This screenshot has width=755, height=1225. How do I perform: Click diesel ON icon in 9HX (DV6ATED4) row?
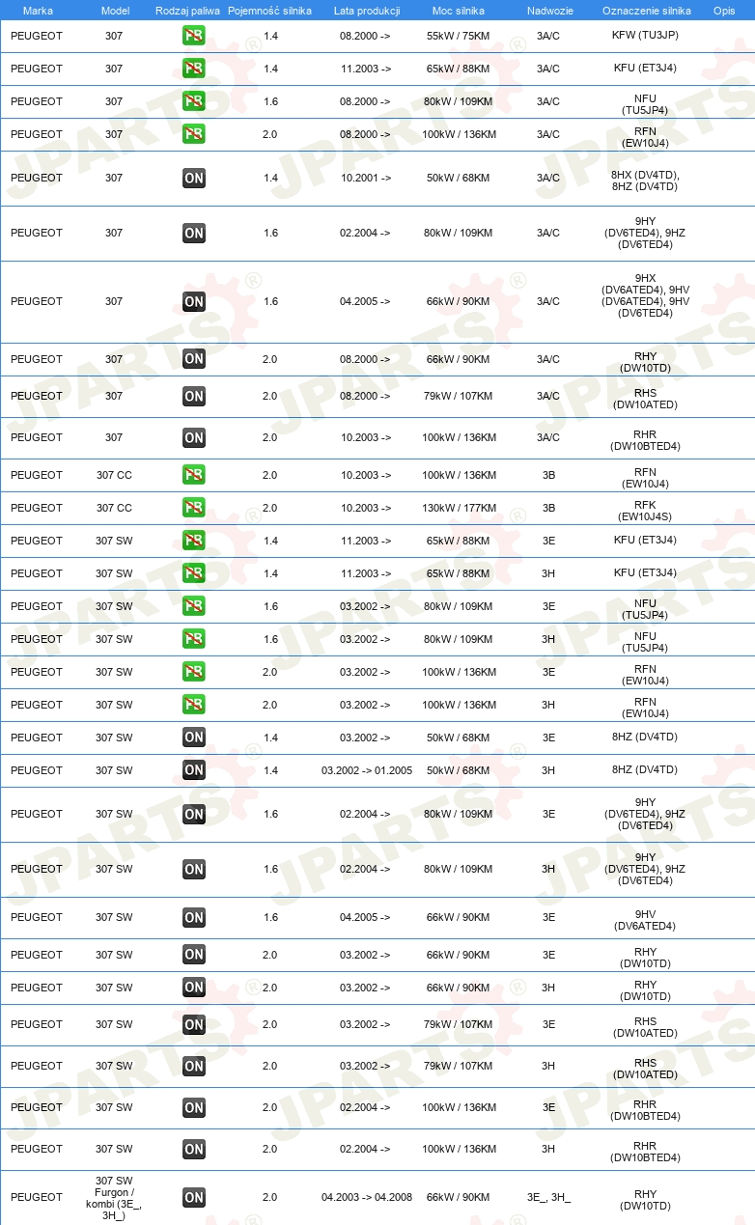193,301
